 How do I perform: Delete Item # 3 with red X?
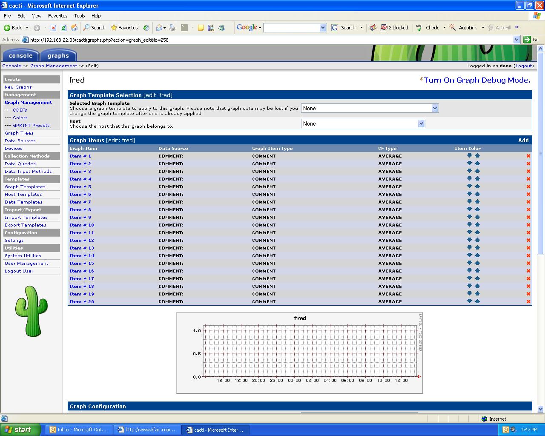[528, 171]
